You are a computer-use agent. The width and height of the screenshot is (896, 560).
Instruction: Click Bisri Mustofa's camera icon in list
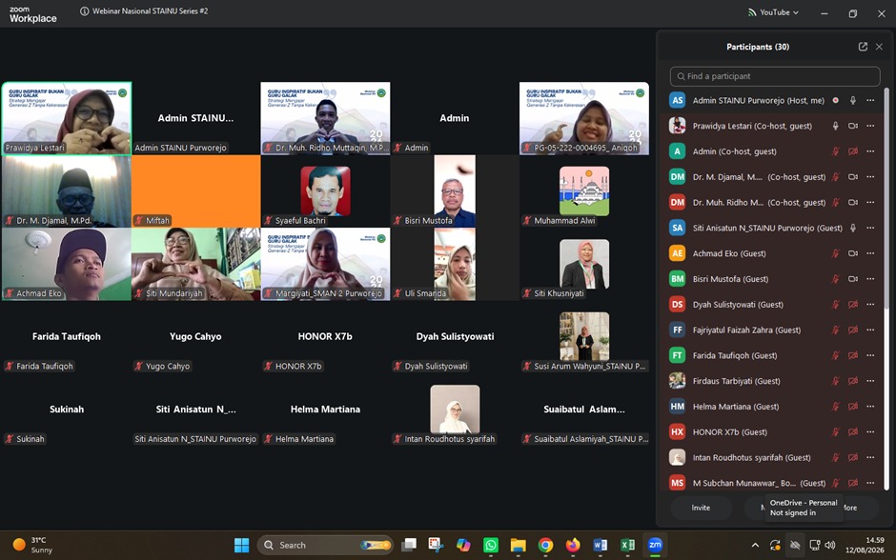pyautogui.click(x=852, y=279)
